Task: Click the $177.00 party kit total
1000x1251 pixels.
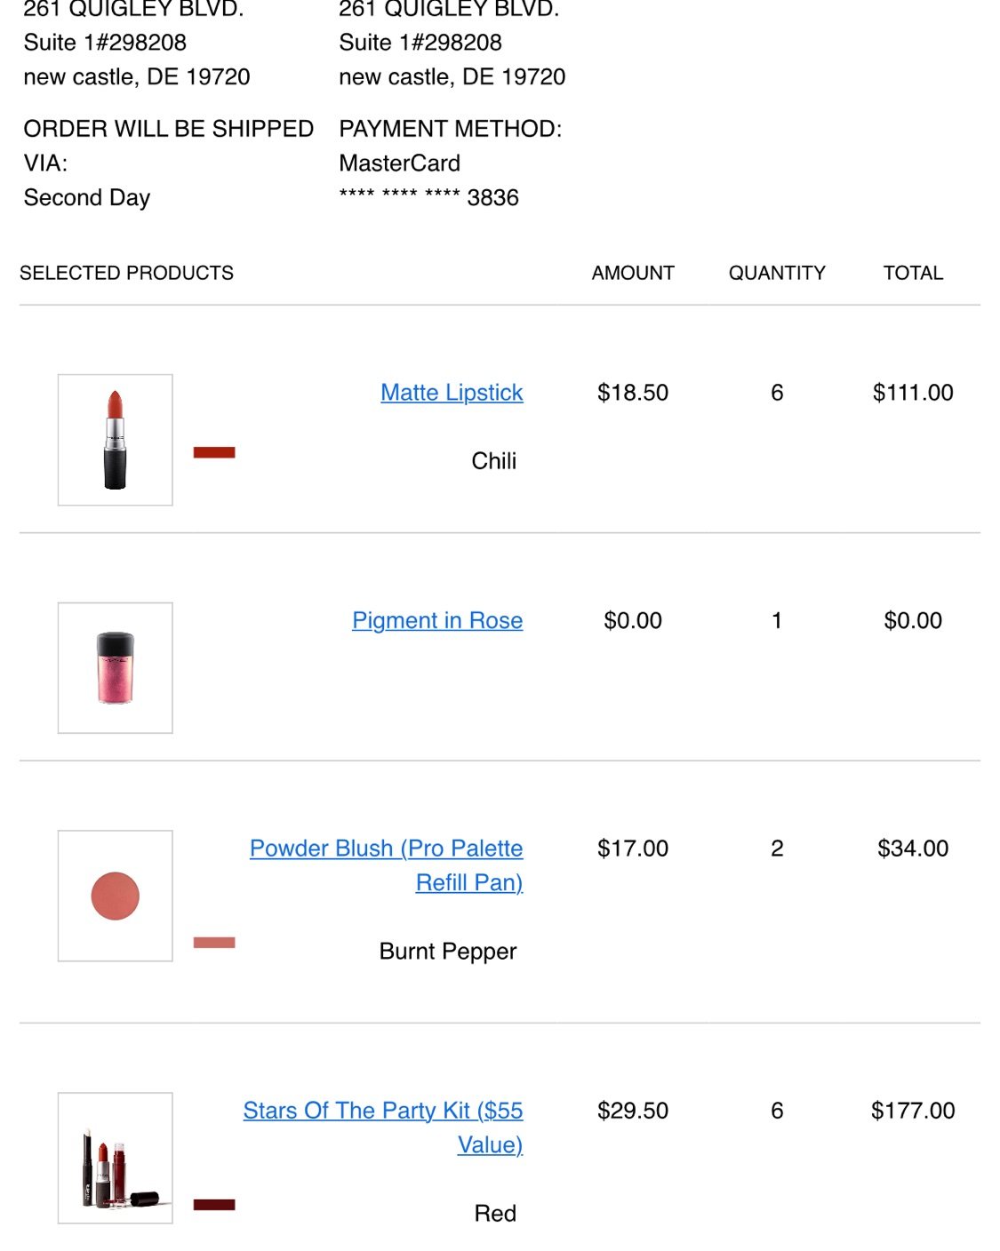Action: [913, 1111]
